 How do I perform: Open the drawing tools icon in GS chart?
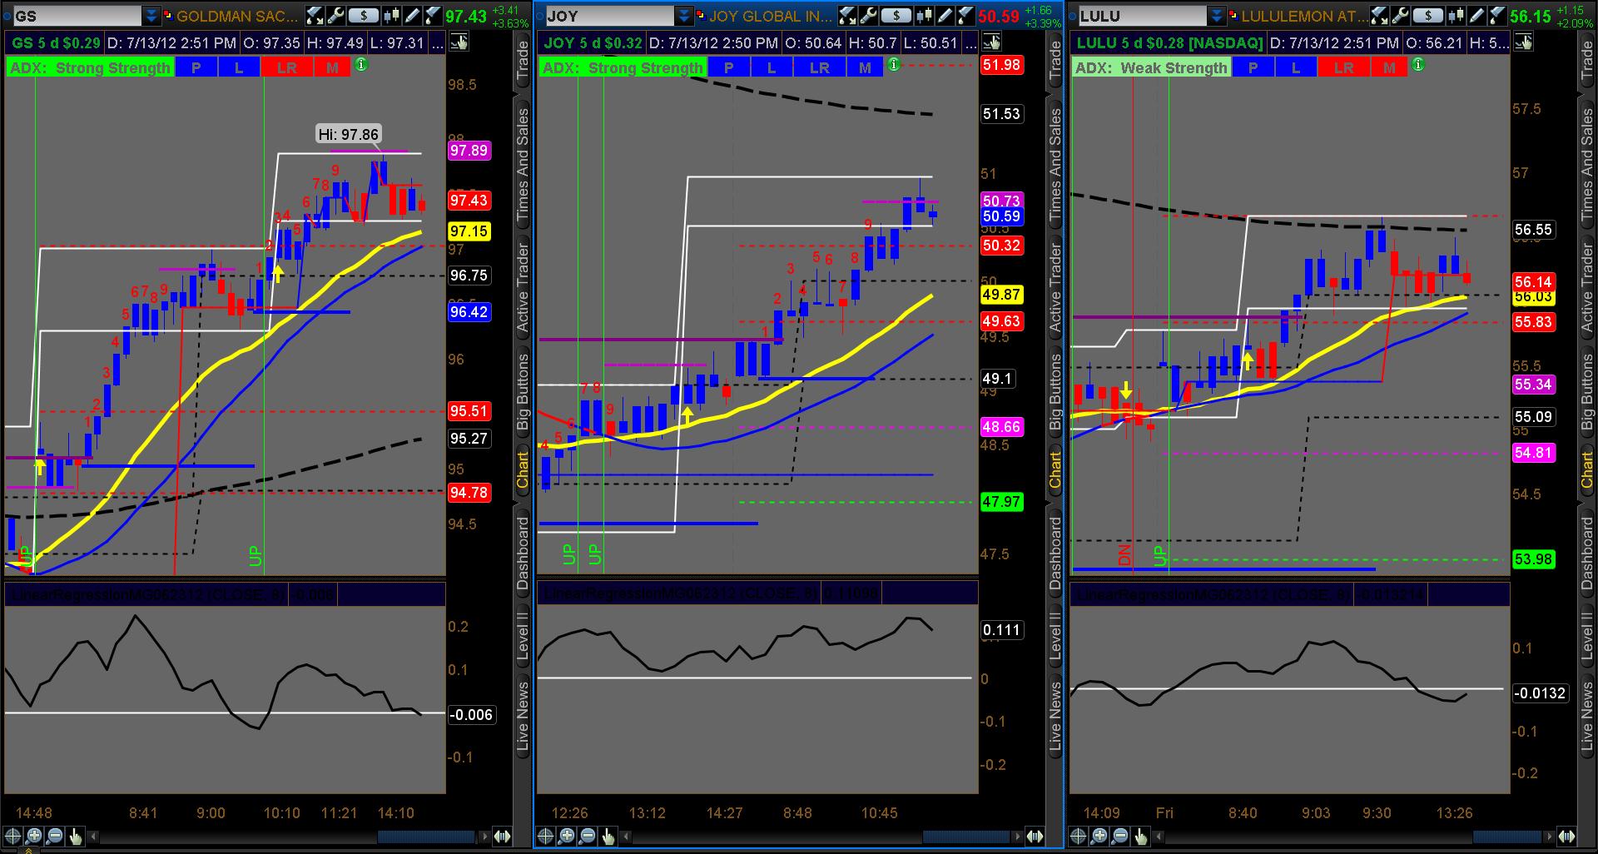pyautogui.click(x=315, y=15)
